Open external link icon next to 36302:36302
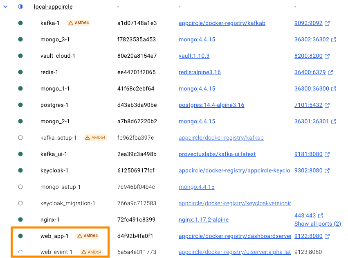Viewport: 348px width, 258px height. pyautogui.click(x=334, y=40)
